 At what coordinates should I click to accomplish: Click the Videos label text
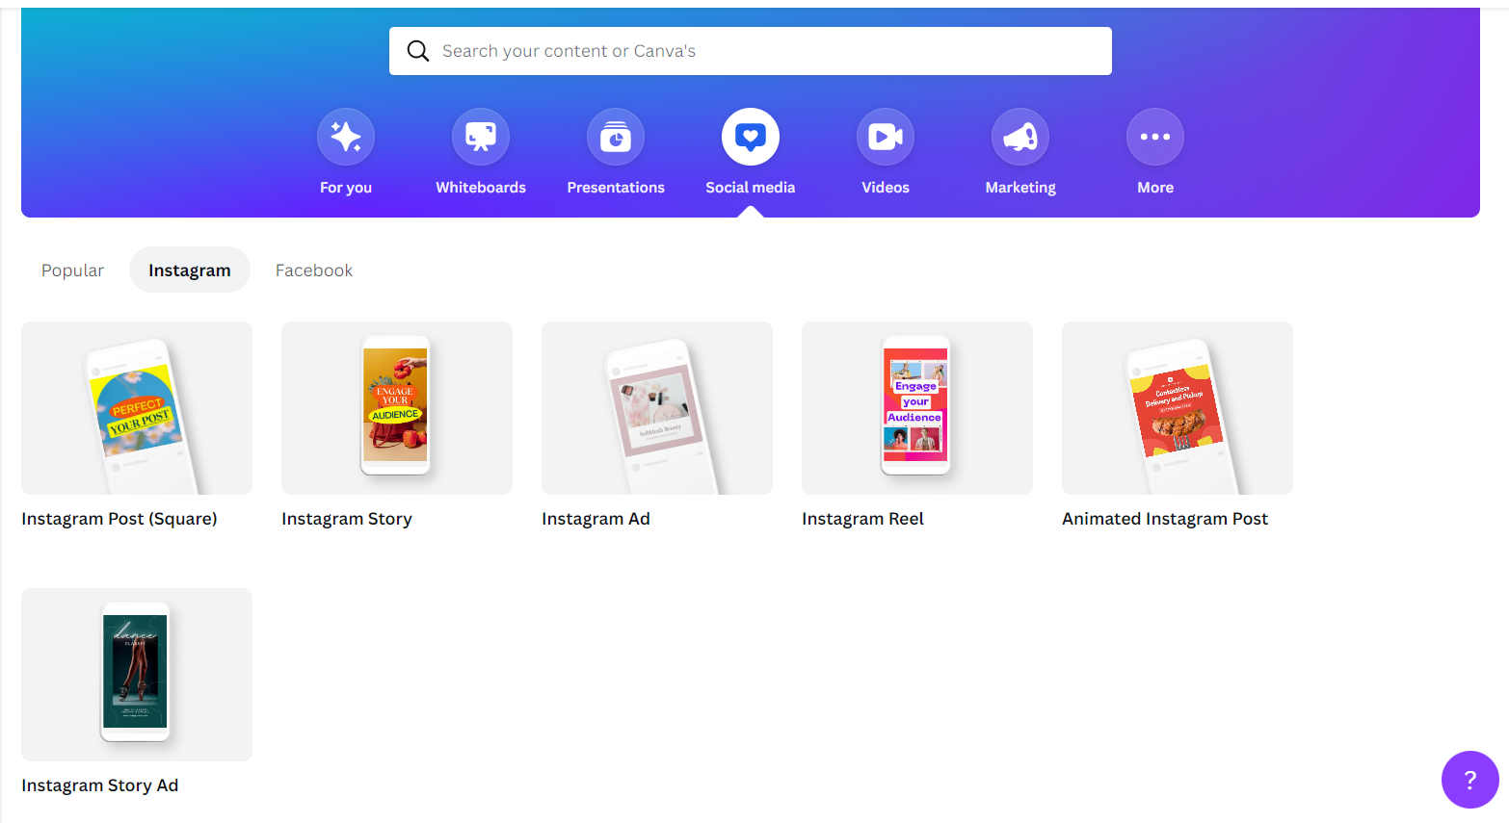click(886, 188)
